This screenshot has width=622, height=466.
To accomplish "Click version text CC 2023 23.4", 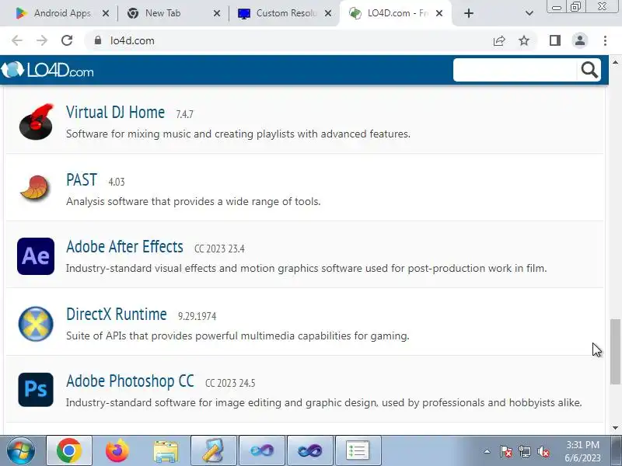I will 219,249.
